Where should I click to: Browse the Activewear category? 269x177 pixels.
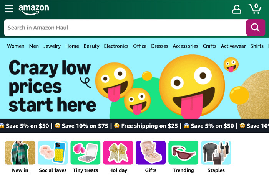[233, 46]
